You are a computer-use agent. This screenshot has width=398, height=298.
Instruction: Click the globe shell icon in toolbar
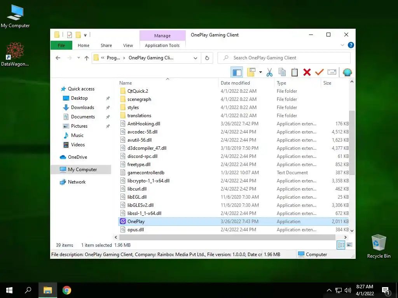(x=347, y=73)
